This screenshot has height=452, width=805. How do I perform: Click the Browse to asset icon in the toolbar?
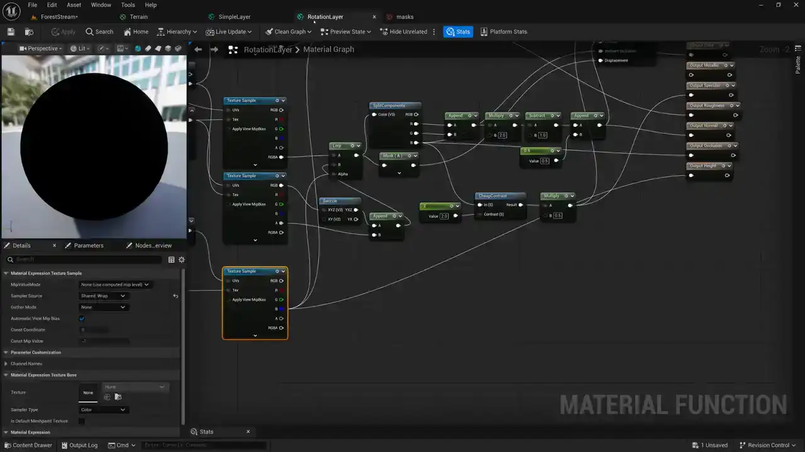29,32
